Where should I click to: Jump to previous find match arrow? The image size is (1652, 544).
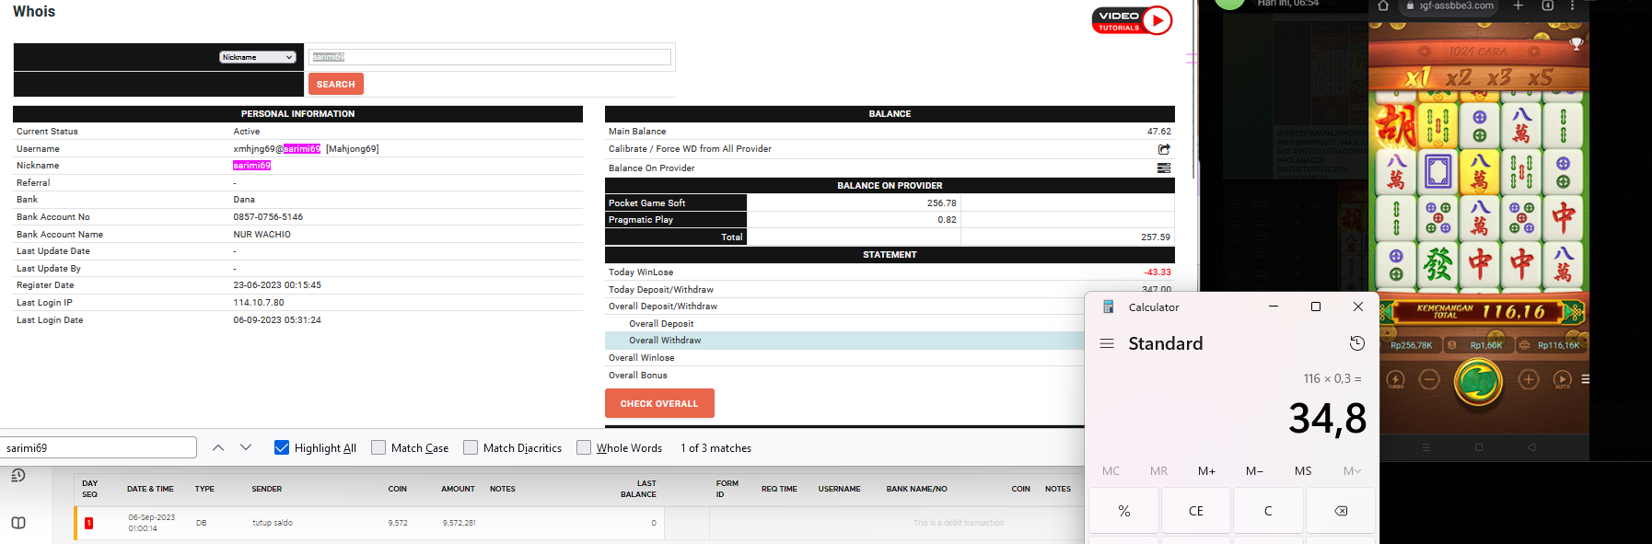click(x=218, y=447)
